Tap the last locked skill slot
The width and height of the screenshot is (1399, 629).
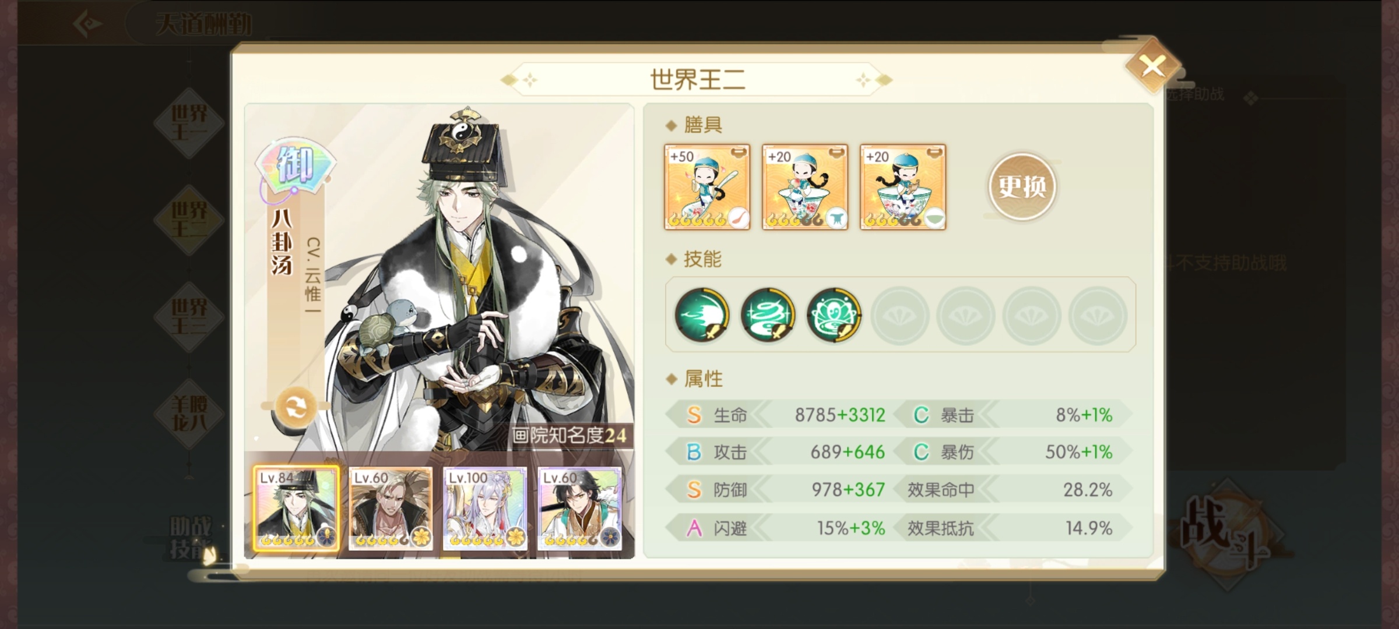[x=1098, y=315]
